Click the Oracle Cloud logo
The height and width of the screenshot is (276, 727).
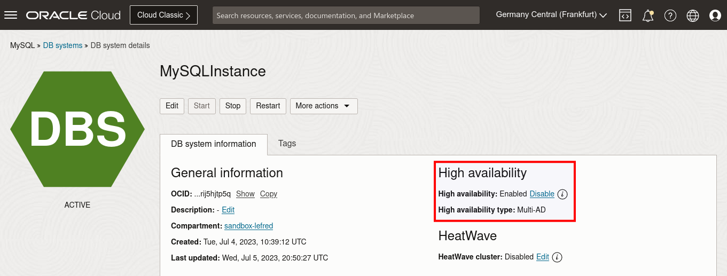coord(73,15)
